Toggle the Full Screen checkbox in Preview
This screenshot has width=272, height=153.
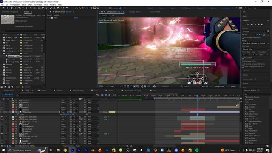243,58
